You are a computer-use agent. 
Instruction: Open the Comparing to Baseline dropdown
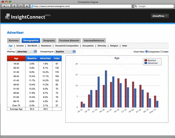[x=65, y=51]
